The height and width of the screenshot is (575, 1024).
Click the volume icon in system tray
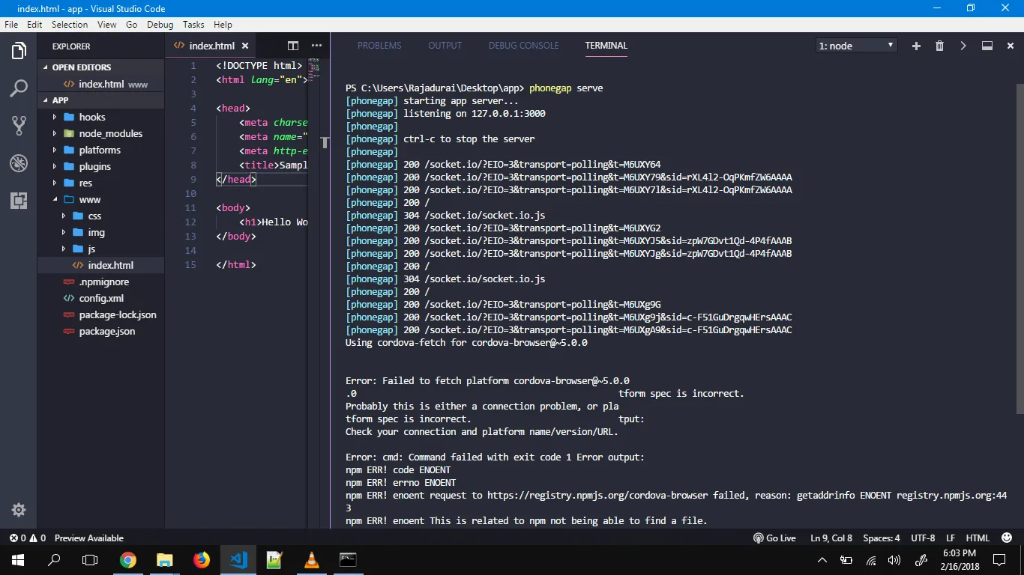tap(894, 560)
